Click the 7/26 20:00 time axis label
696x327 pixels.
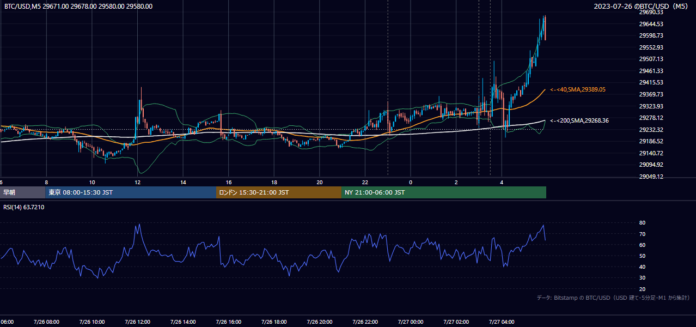[320, 322]
